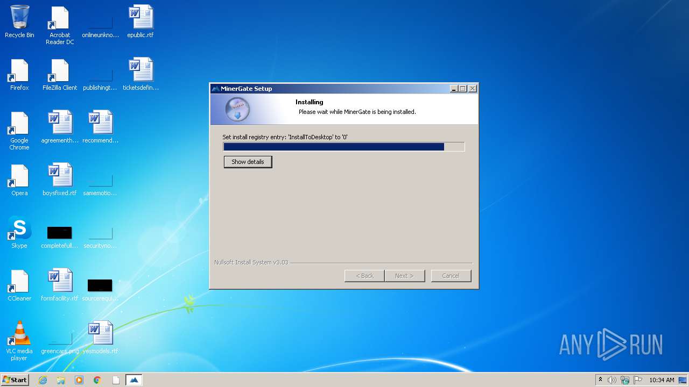Minimize the MinerGate Setup window

[x=454, y=89]
